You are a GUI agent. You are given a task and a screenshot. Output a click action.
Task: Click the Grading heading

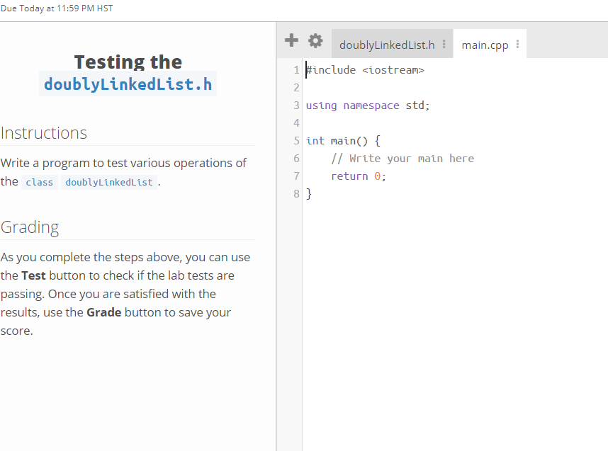30,227
